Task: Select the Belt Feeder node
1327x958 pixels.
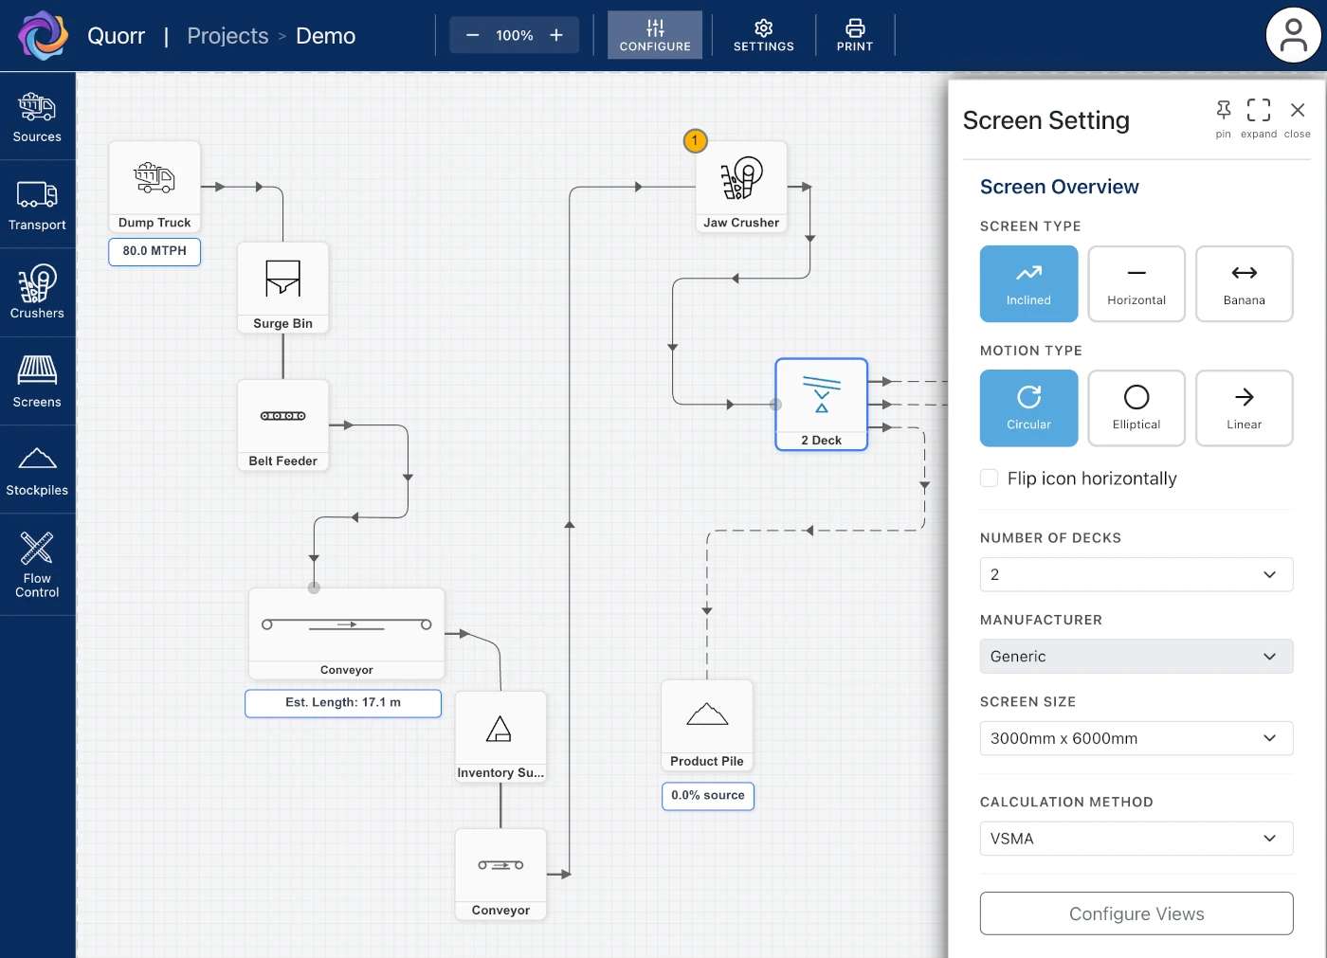Action: [x=282, y=425]
